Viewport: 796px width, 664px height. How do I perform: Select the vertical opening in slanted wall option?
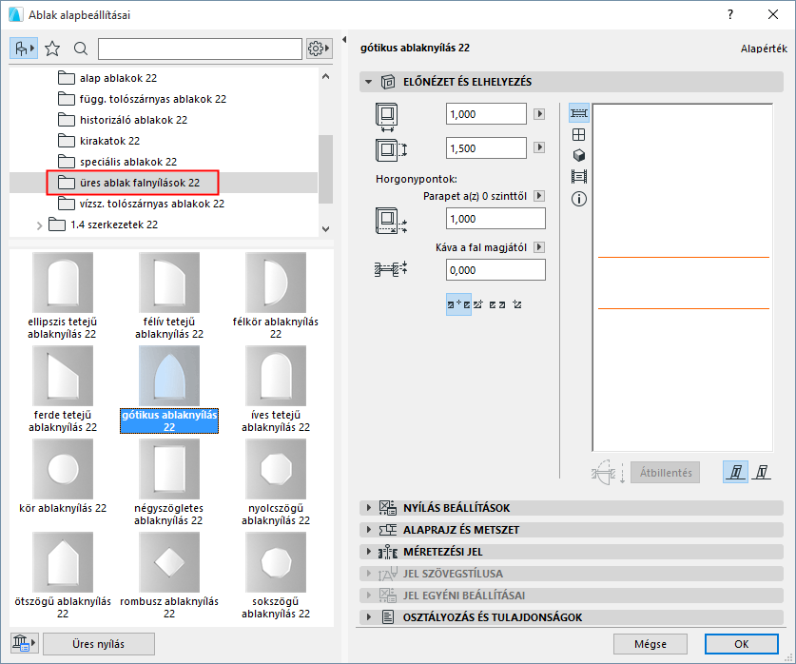pyautogui.click(x=762, y=473)
